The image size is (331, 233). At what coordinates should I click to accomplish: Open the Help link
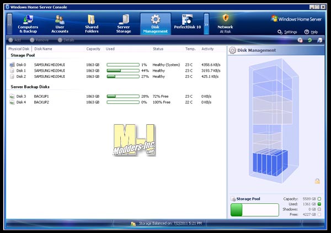(x=311, y=32)
